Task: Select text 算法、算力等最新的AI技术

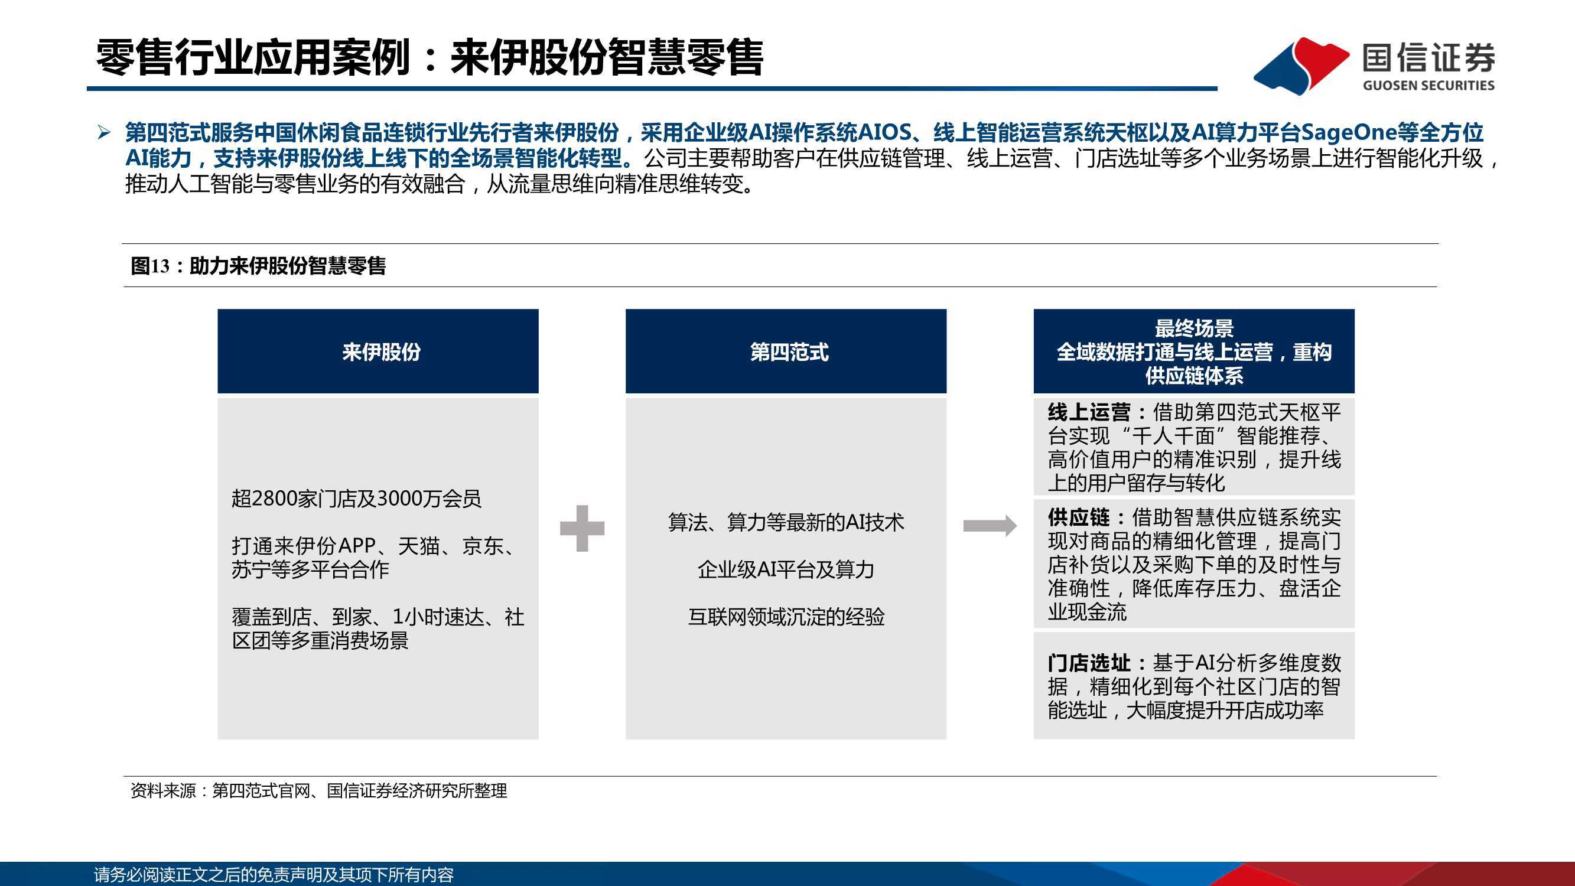Action: point(786,522)
